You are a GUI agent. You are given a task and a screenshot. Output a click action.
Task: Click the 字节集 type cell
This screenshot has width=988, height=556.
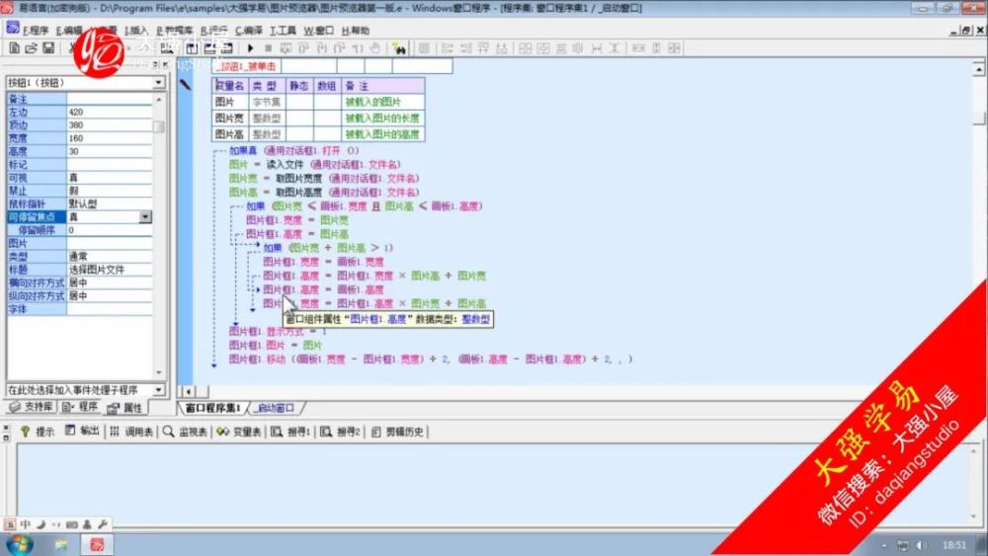[x=267, y=102]
